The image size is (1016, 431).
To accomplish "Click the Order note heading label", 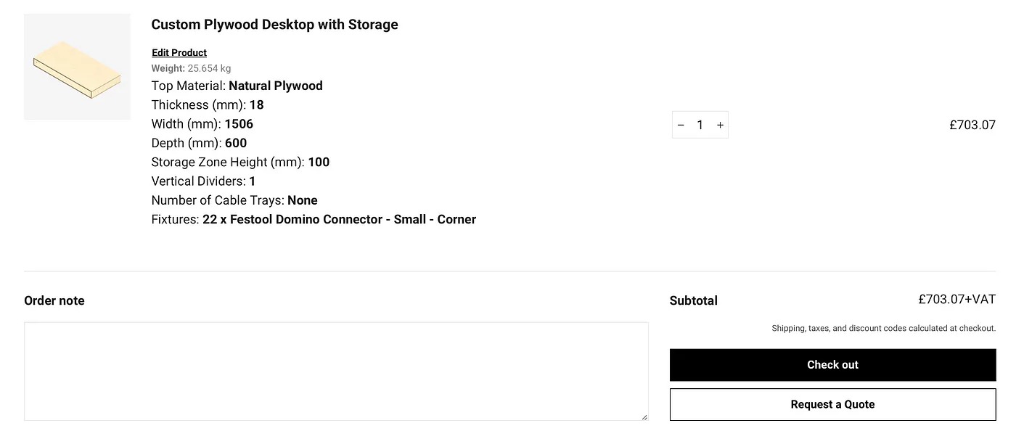I will click(54, 300).
